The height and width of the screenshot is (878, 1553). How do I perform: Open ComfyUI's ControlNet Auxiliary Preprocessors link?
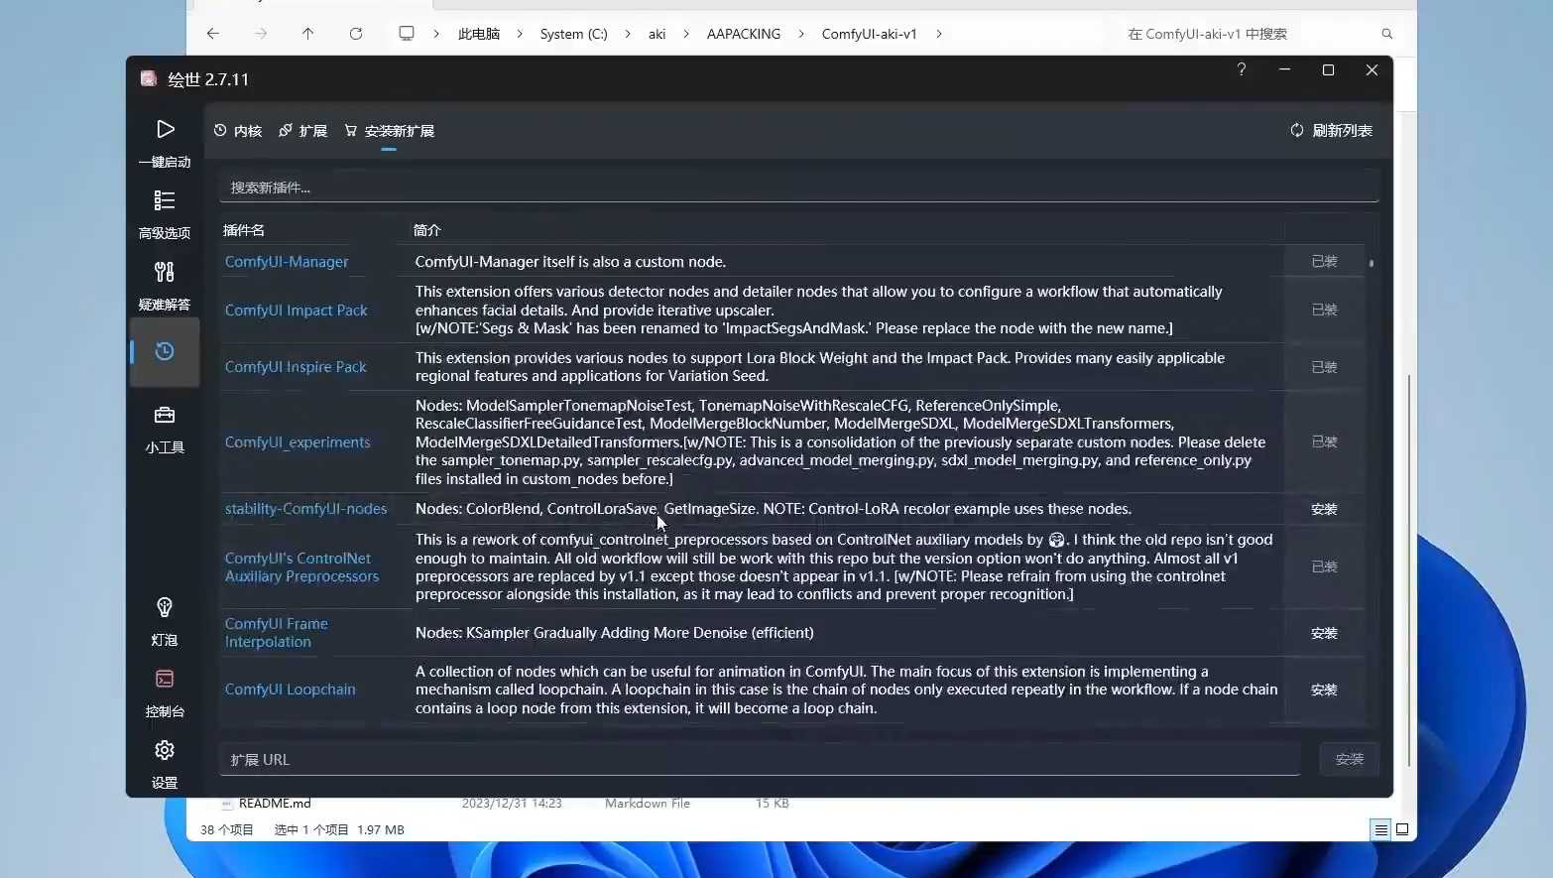click(x=301, y=567)
